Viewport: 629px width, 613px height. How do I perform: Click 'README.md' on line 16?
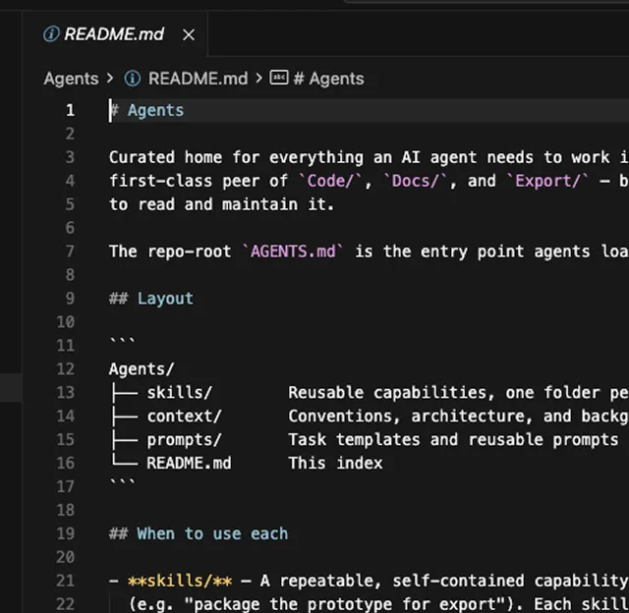click(x=189, y=463)
